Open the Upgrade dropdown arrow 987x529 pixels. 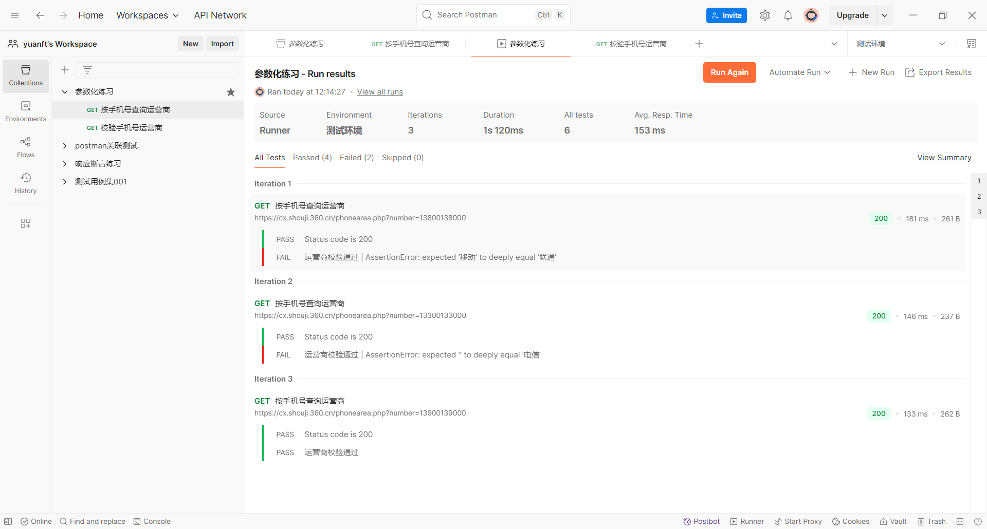tap(885, 15)
